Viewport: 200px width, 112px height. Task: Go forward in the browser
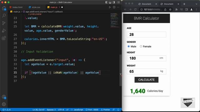130,10
